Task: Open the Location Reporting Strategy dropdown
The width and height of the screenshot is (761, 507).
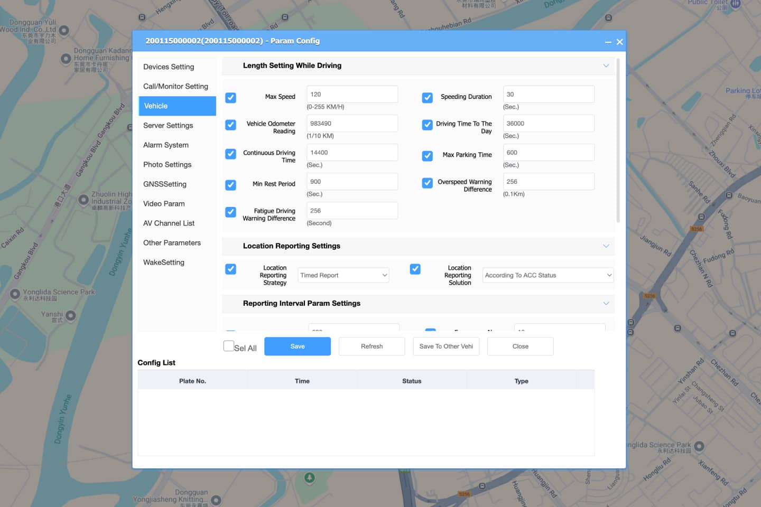Action: [344, 275]
